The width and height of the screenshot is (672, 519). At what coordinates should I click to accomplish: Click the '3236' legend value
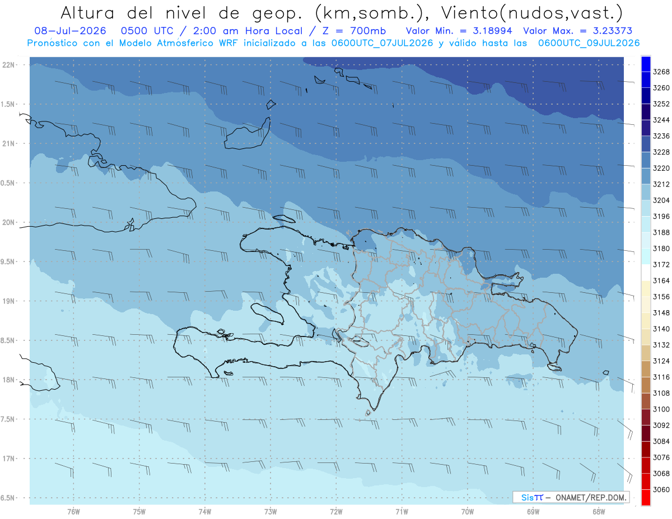pyautogui.click(x=661, y=136)
